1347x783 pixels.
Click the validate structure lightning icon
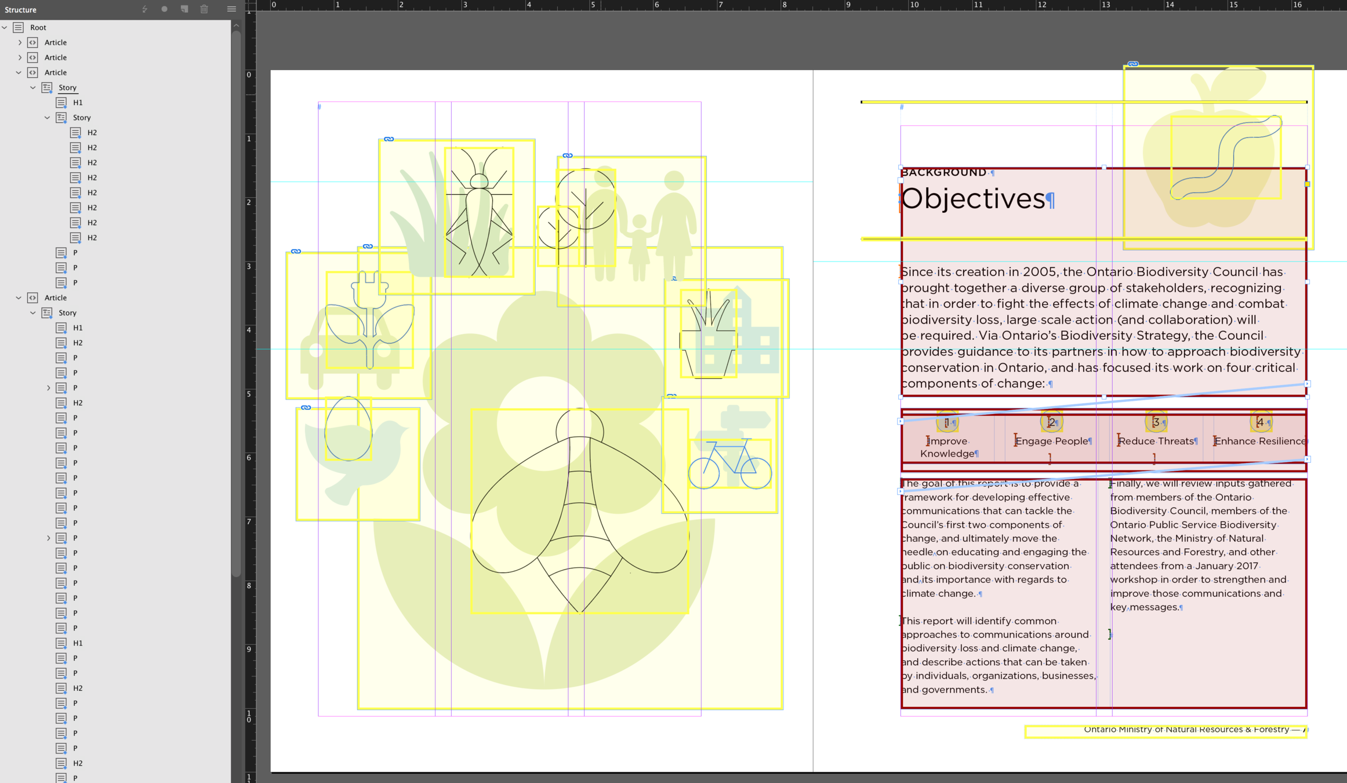click(x=144, y=9)
